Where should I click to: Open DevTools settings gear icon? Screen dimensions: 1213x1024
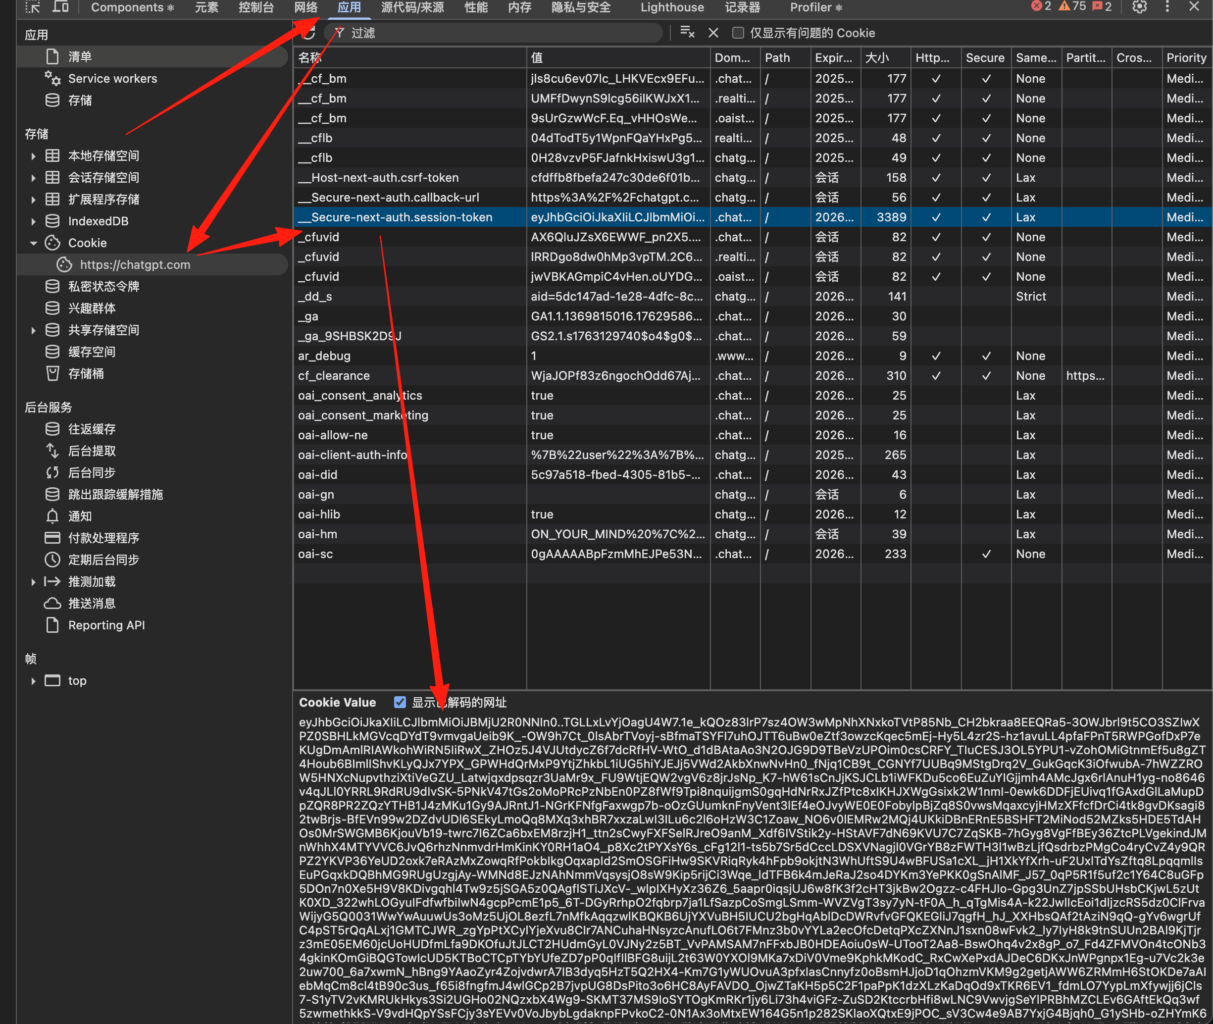1139,7
